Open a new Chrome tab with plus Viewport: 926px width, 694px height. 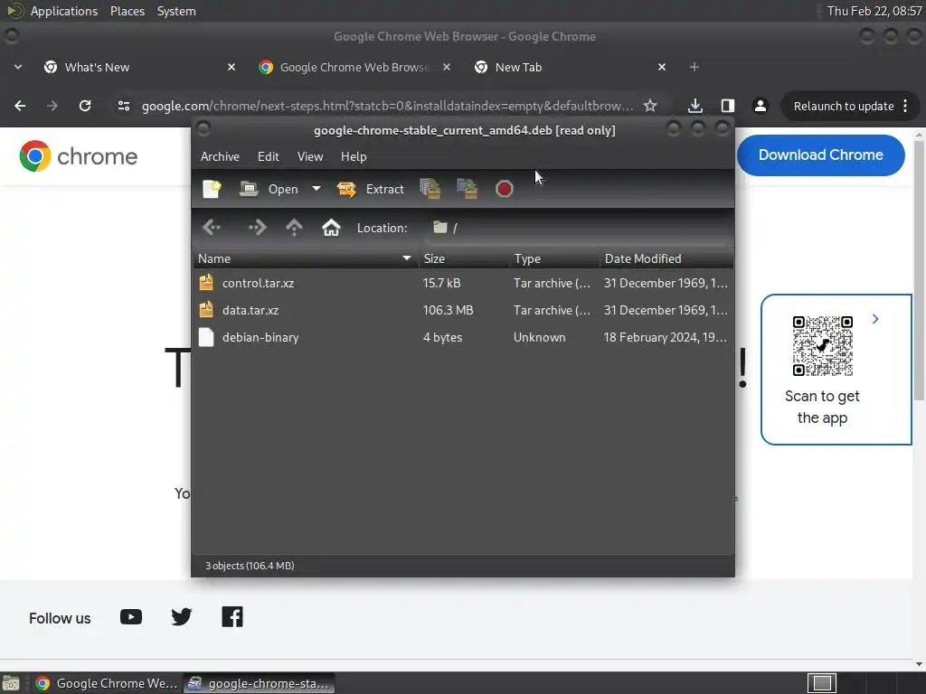coord(694,67)
